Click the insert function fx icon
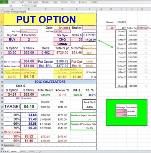The width and height of the screenshot is (151, 153). tap(35, 6)
